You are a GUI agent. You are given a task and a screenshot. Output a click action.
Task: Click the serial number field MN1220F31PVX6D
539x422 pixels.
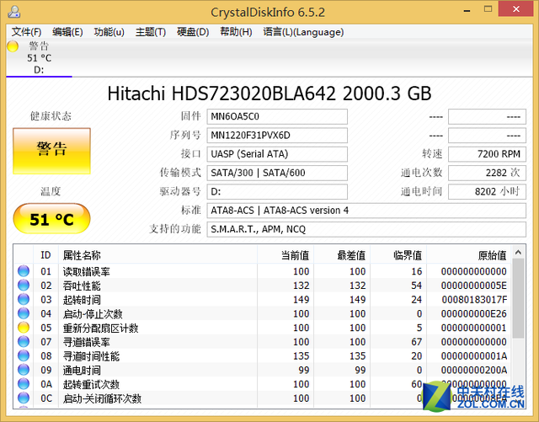277,135
